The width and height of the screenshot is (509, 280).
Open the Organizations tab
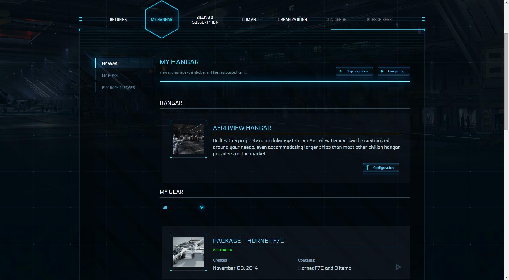[x=292, y=20]
